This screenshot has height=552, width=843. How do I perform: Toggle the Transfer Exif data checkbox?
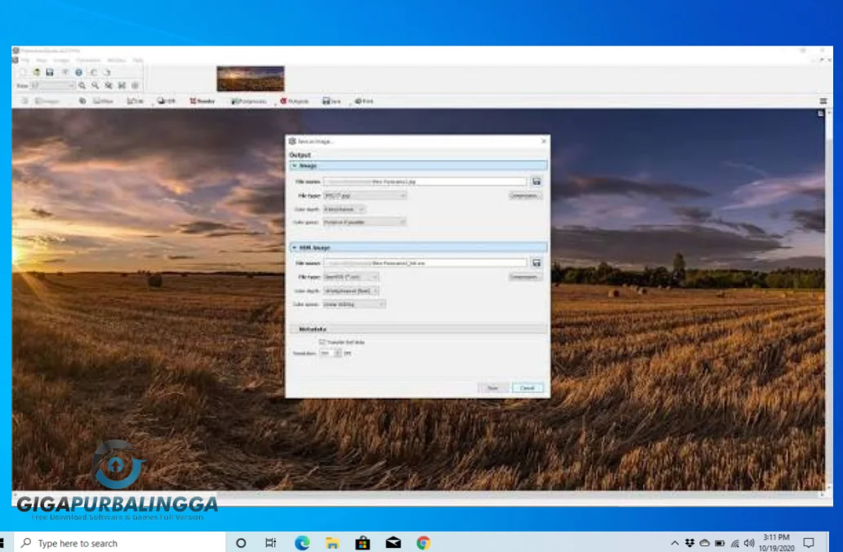tap(322, 342)
